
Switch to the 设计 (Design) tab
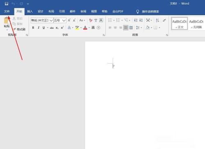(x=41, y=11)
